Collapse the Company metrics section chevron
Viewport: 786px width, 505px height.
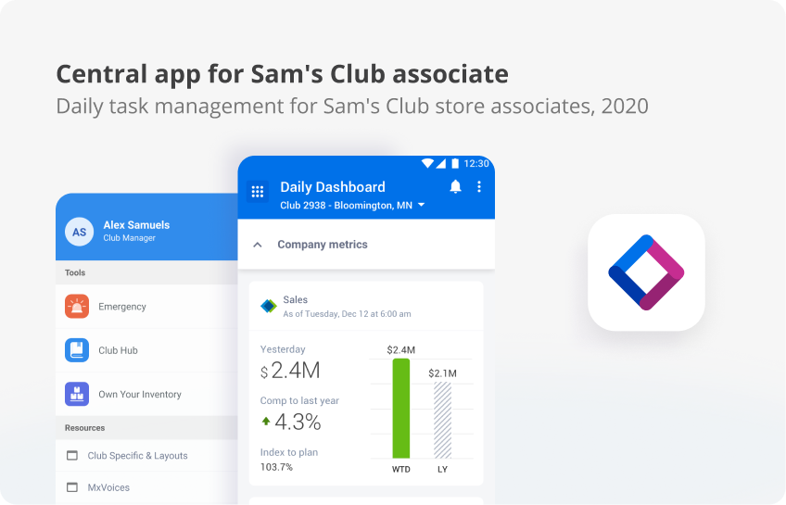coord(258,245)
